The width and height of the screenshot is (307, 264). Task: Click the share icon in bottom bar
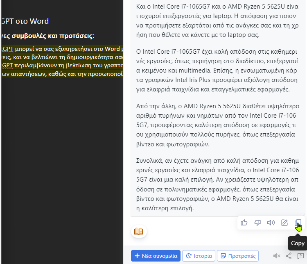pos(289,256)
